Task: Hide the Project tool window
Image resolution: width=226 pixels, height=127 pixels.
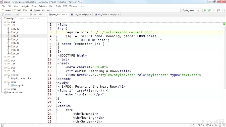Action: point(45,15)
